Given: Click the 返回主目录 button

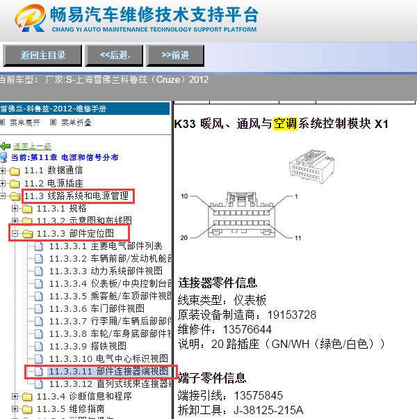Looking at the screenshot, I should coord(42,56).
